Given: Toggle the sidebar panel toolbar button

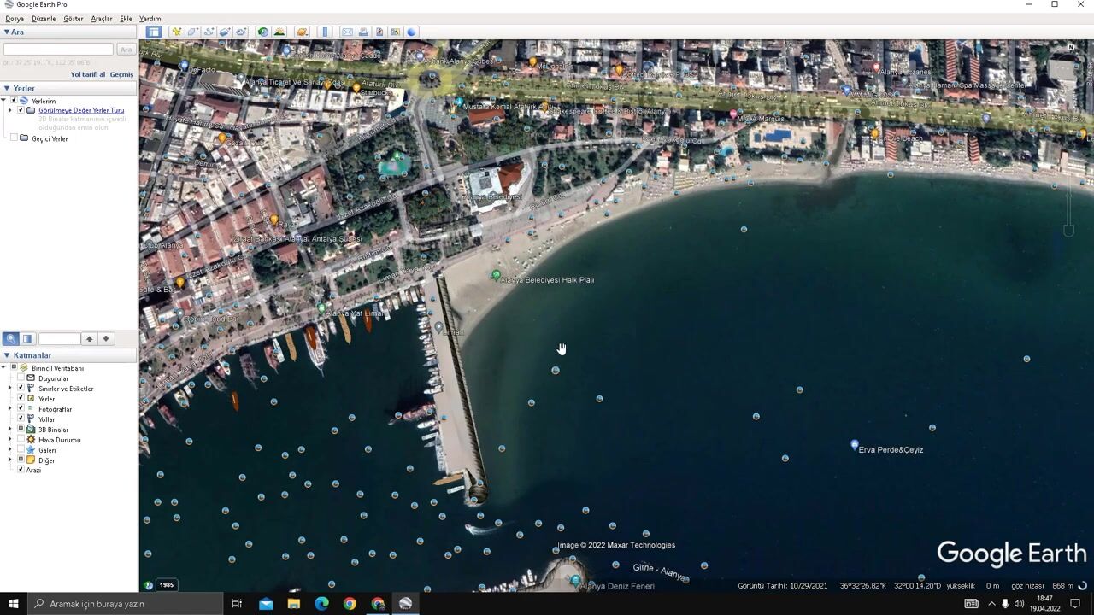Looking at the screenshot, I should 153,32.
